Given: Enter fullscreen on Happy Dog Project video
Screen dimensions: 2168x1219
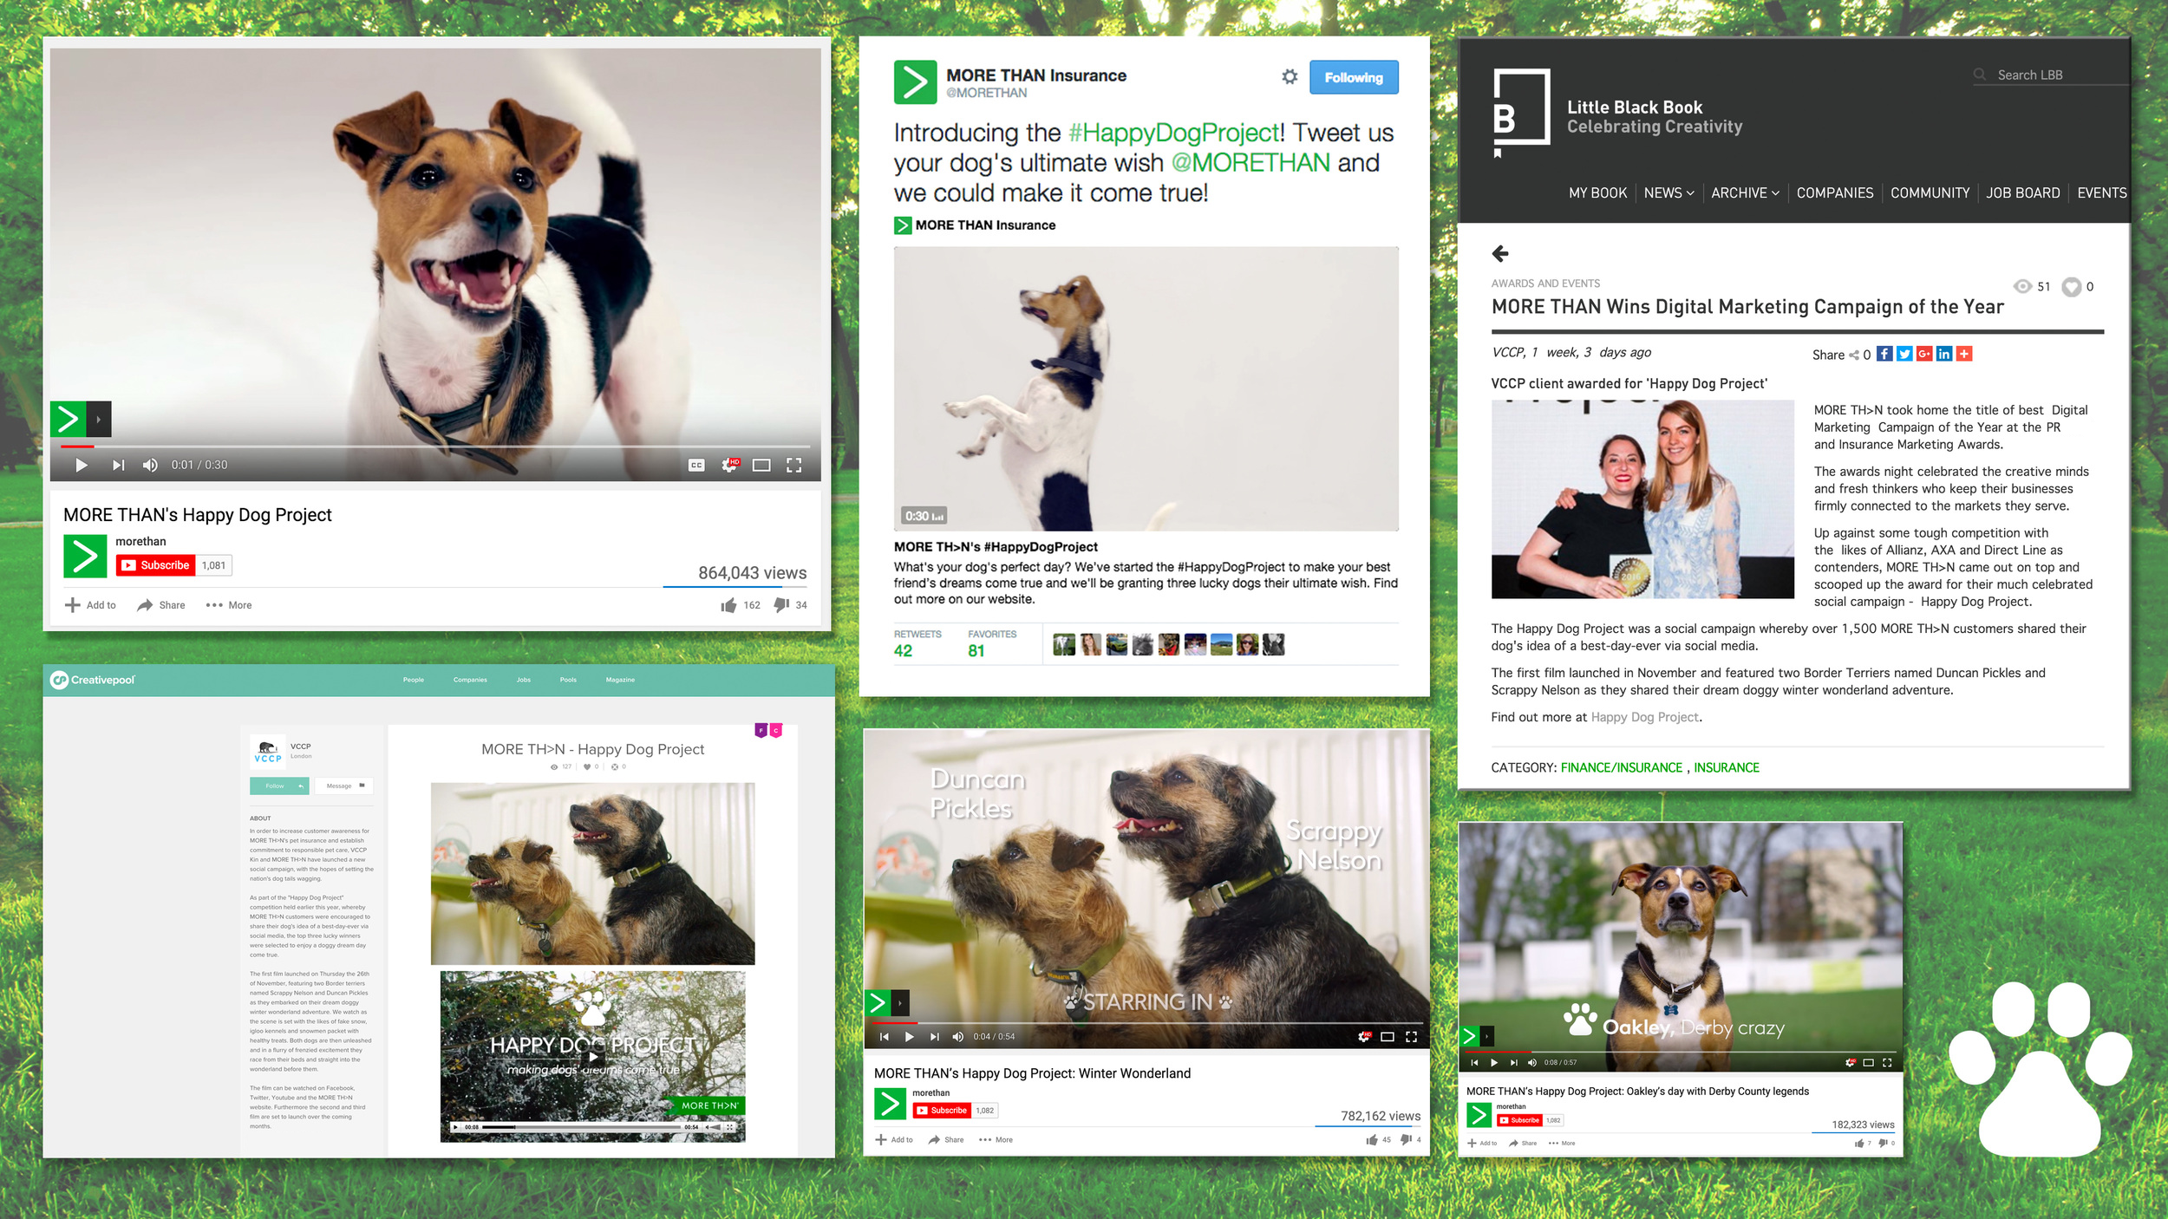Looking at the screenshot, I should (793, 466).
